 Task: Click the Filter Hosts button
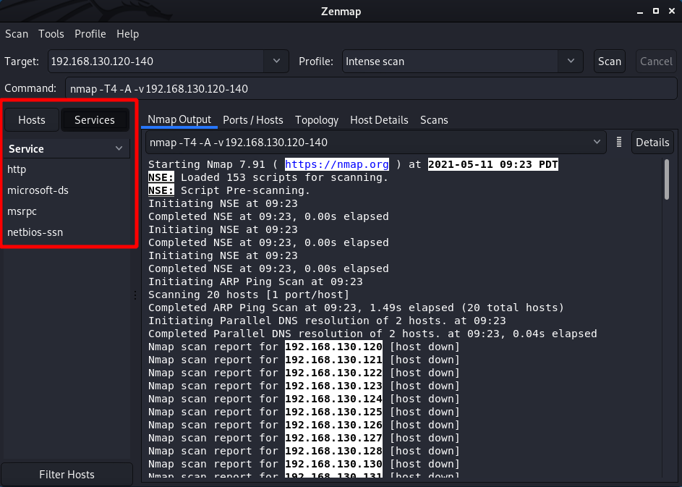click(67, 475)
